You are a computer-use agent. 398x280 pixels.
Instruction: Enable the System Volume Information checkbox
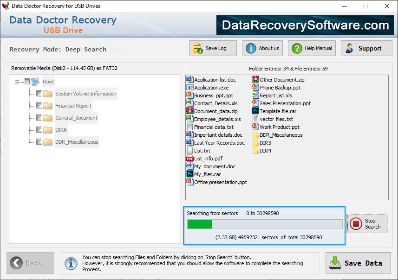coord(40,93)
